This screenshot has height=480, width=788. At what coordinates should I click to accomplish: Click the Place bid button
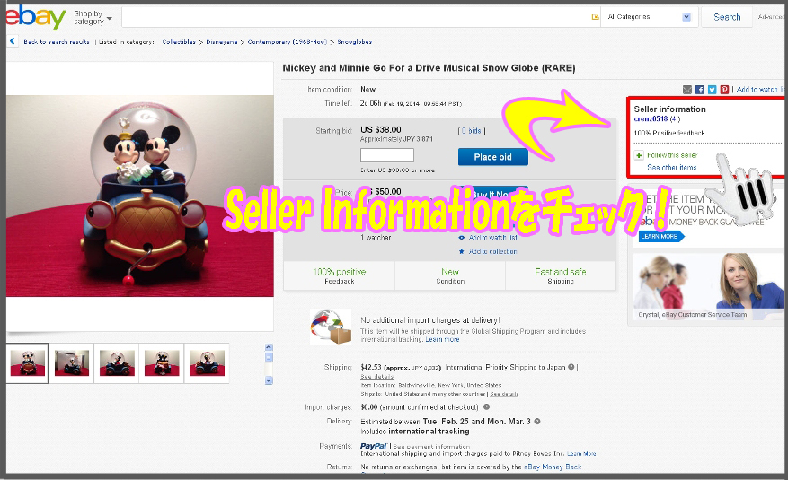[493, 157]
